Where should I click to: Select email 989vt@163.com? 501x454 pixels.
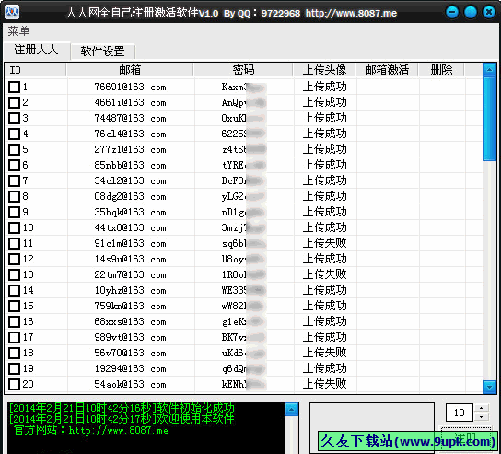tap(131, 337)
